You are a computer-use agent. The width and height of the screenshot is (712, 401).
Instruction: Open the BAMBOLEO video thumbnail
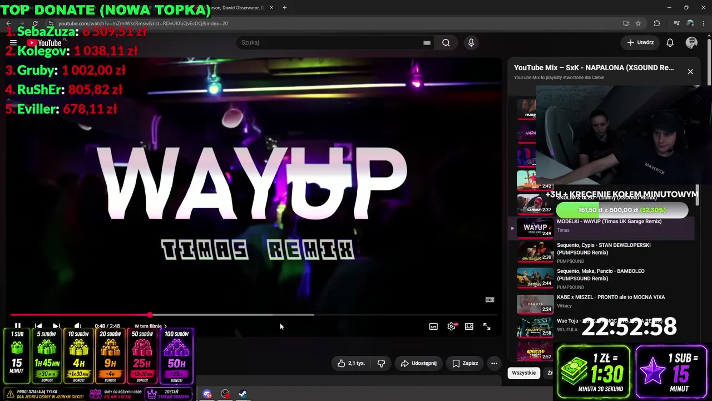(535, 279)
